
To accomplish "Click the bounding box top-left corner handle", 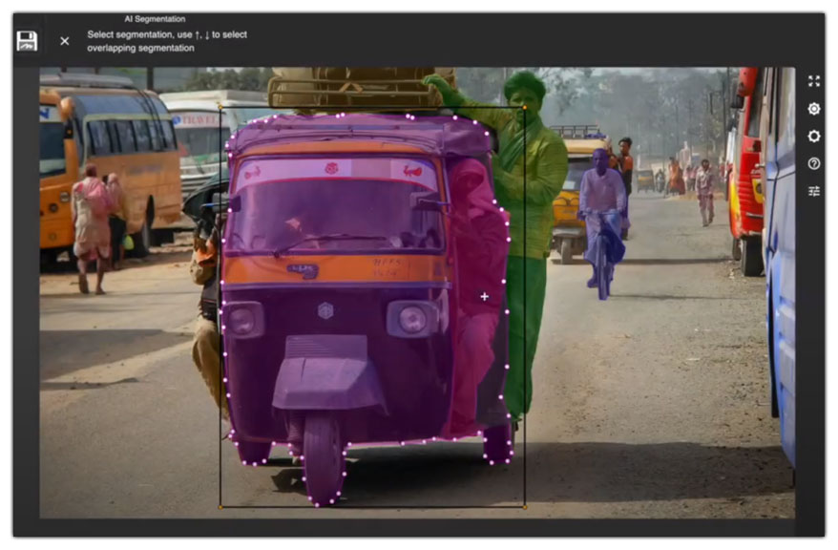I will 220,108.
